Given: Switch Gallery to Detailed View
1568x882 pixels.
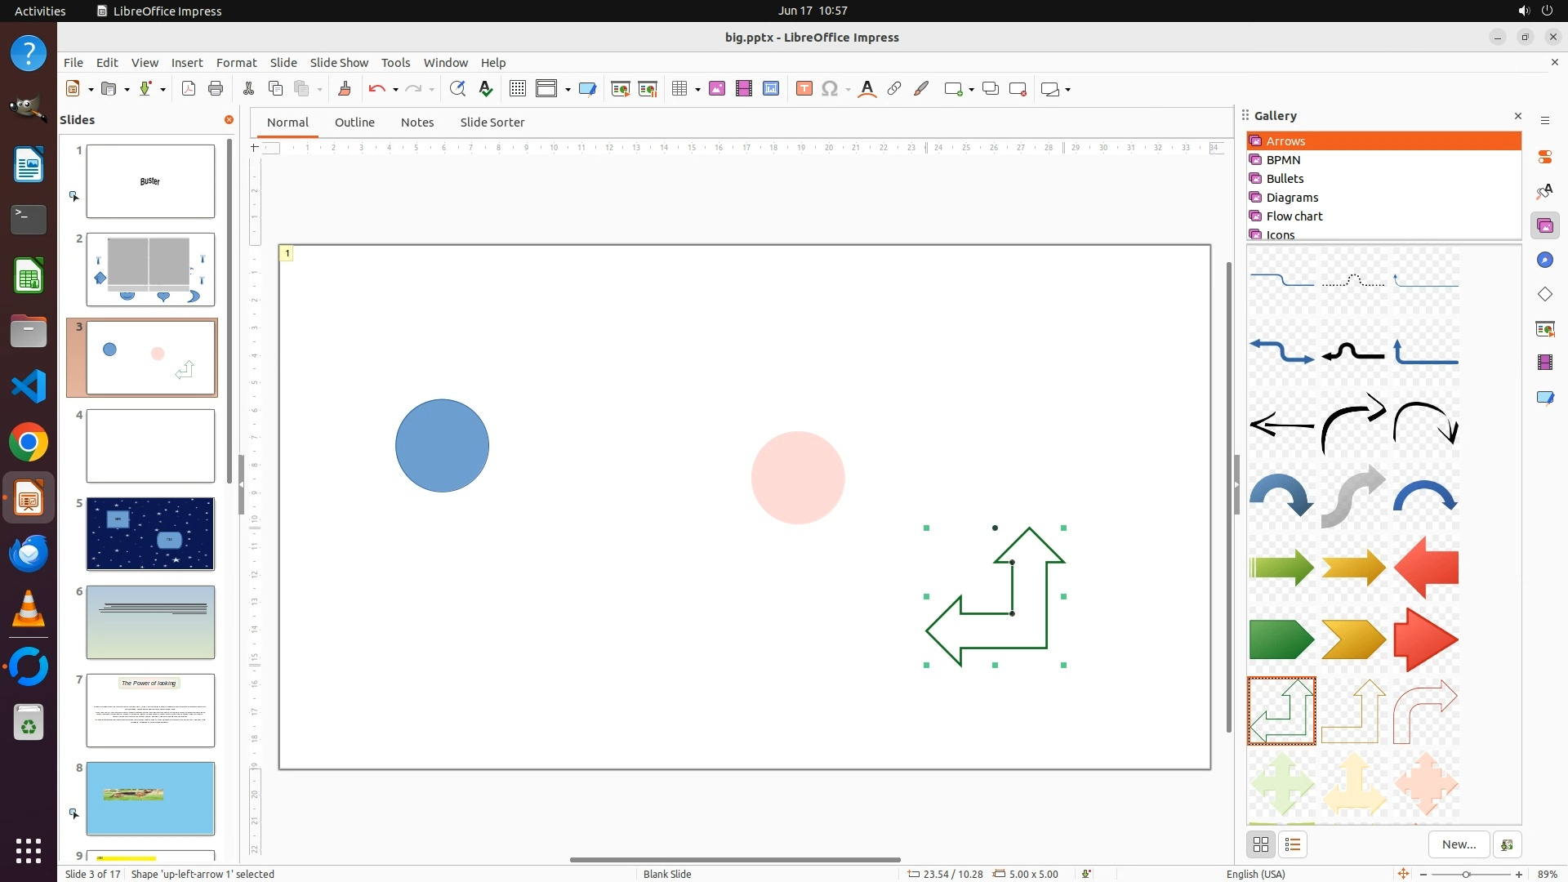Looking at the screenshot, I should pyautogui.click(x=1293, y=844).
